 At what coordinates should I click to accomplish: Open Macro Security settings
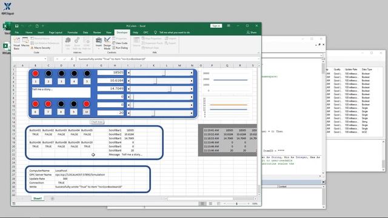(41, 48)
